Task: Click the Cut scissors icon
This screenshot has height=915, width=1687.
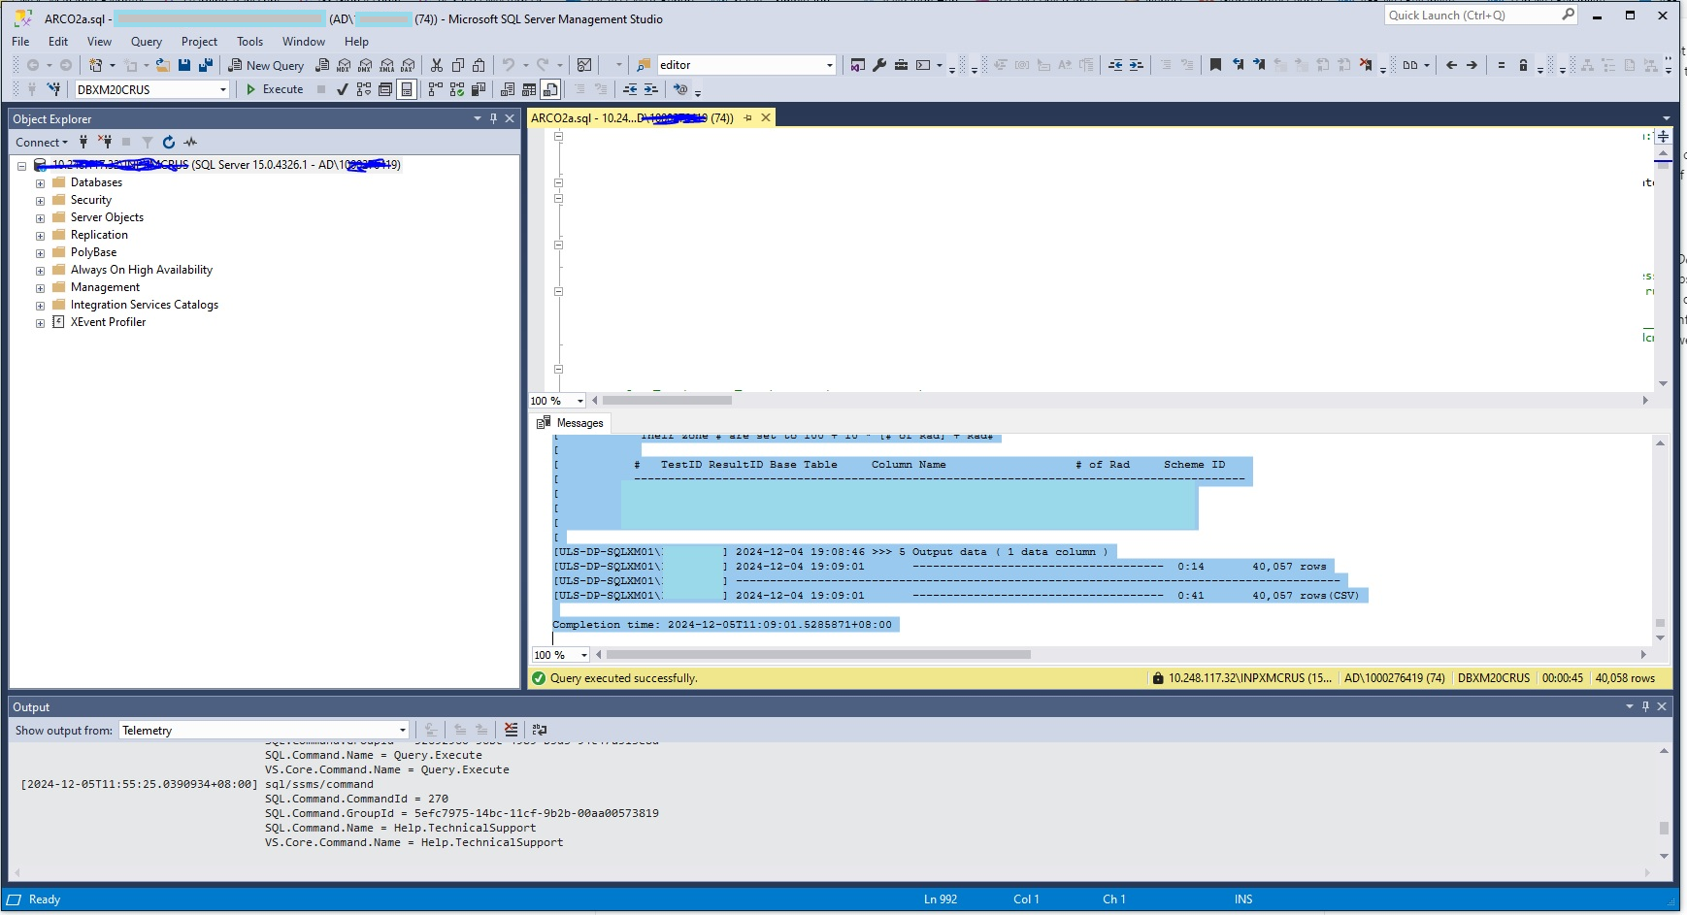Action: pyautogui.click(x=437, y=65)
